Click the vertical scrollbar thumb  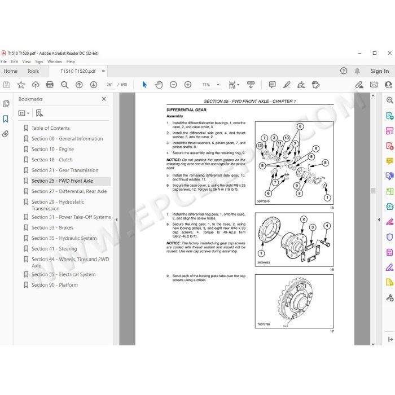click(373, 191)
